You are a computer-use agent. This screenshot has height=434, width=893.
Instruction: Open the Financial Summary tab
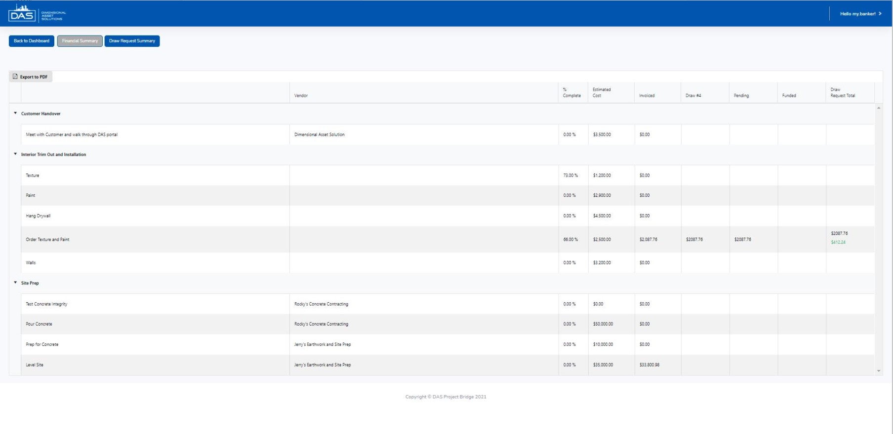[x=80, y=41]
